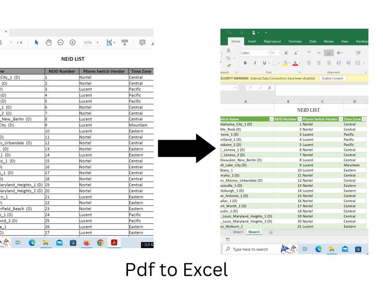Image resolution: width=383 pixels, height=287 pixels.
Task: Select the Hand tool in the PDF toolbar
Action: click(49, 42)
